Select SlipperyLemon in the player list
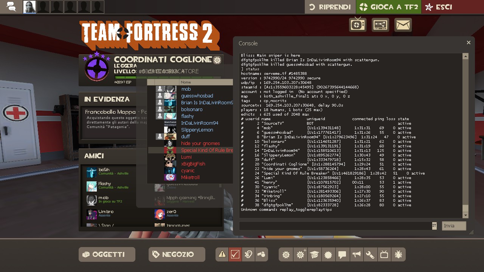Screen dimensions: 484x272 tap(197, 130)
